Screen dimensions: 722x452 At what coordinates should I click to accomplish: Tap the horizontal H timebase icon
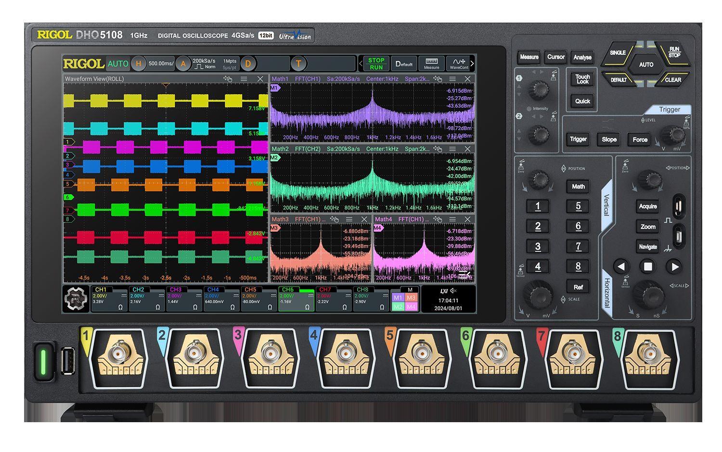[x=139, y=63]
